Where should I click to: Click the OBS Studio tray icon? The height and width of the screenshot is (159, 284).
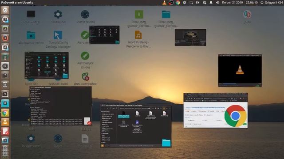(171, 3)
